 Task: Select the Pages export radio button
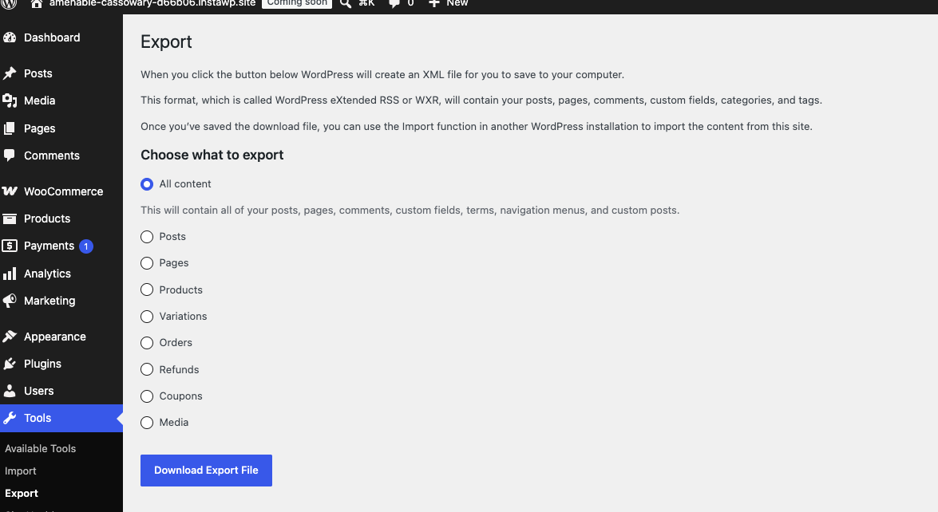click(147, 263)
